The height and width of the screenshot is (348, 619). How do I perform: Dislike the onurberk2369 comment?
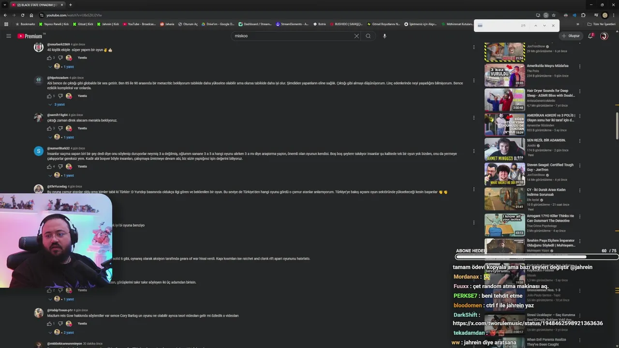(60, 58)
